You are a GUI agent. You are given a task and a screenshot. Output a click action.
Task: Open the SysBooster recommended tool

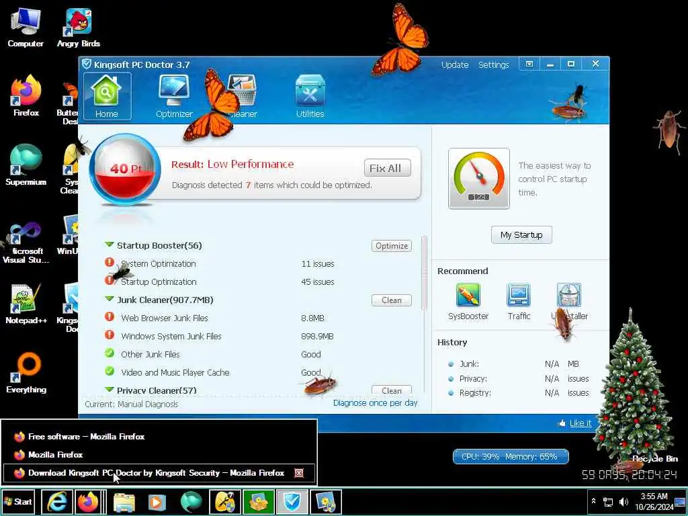pos(468,301)
